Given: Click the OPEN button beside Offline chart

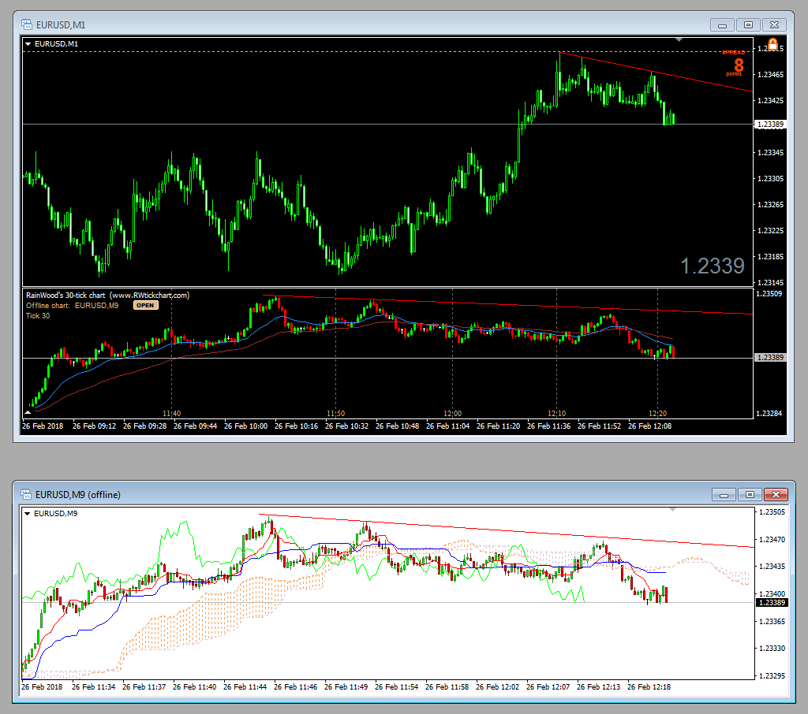Looking at the screenshot, I should (145, 305).
